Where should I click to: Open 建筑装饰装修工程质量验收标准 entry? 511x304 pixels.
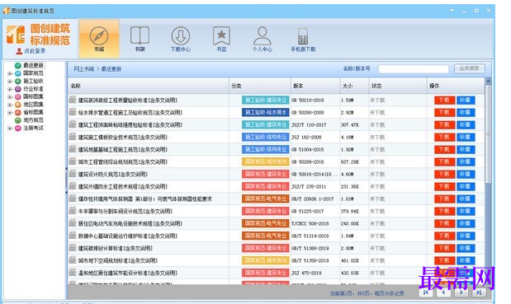(x=128, y=101)
